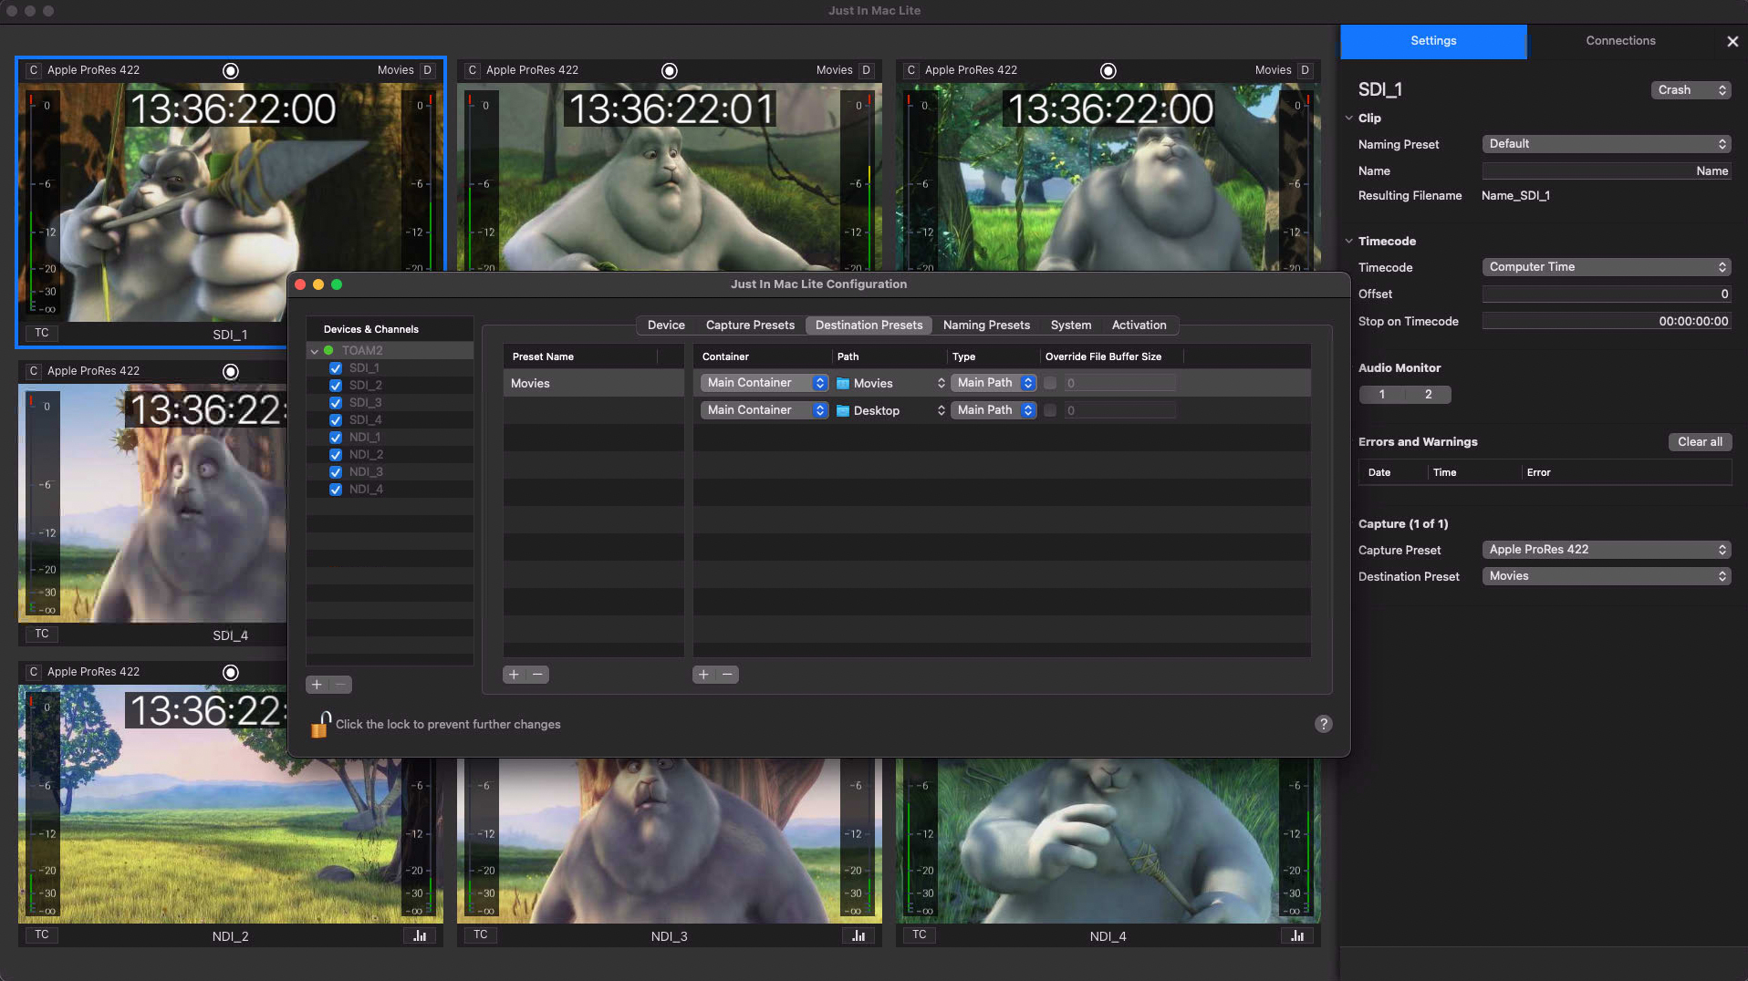Open the Timecode source dropdown
The height and width of the screenshot is (981, 1748).
click(x=1606, y=267)
